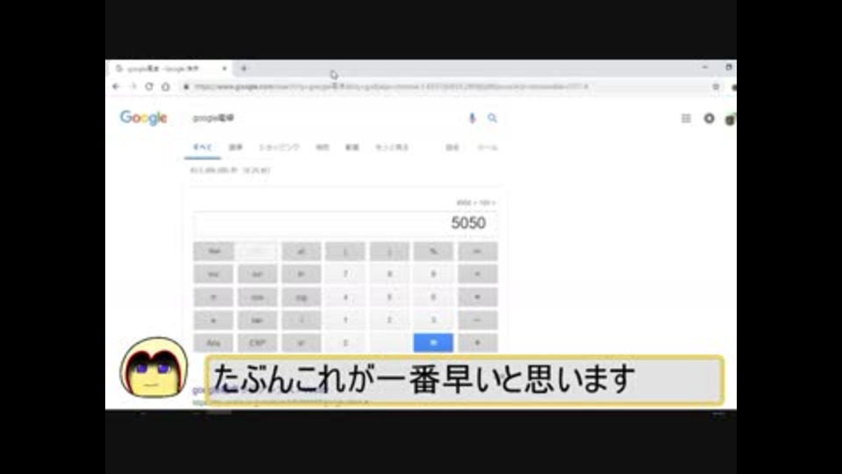The image size is (842, 474).
Task: Reload the Google search page
Action: tap(149, 87)
